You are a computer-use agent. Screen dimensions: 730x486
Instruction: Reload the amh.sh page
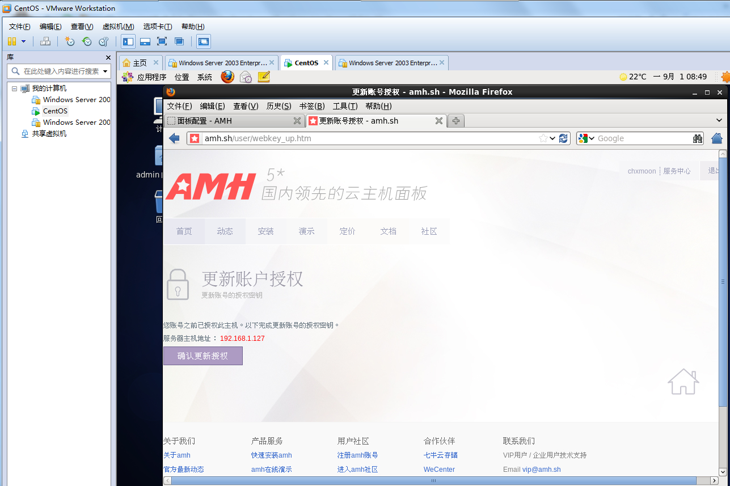(563, 138)
